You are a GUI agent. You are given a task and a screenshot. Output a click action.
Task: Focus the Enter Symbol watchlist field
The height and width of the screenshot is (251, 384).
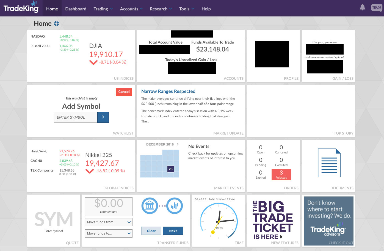tap(76, 117)
